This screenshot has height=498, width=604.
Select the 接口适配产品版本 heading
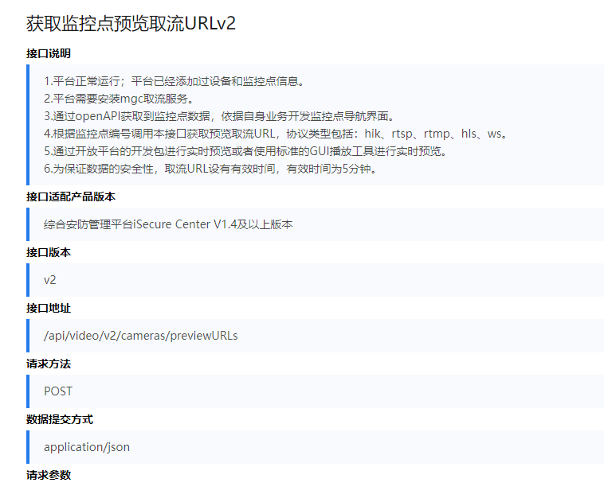click(x=71, y=196)
